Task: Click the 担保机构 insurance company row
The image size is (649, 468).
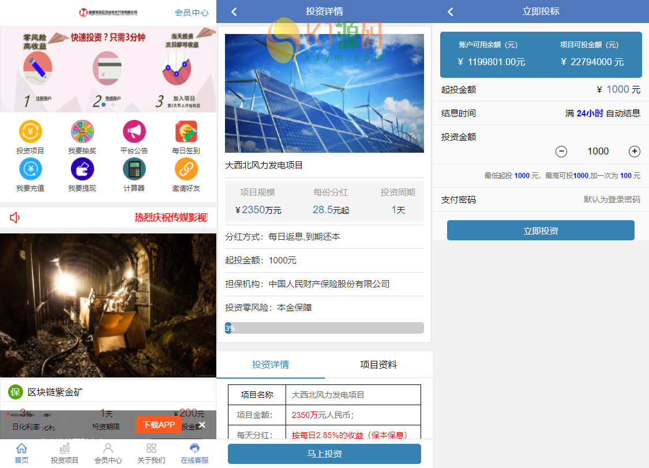Action: (x=324, y=284)
